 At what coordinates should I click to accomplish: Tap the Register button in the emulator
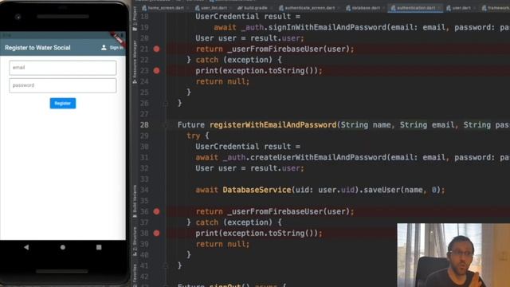click(x=63, y=103)
